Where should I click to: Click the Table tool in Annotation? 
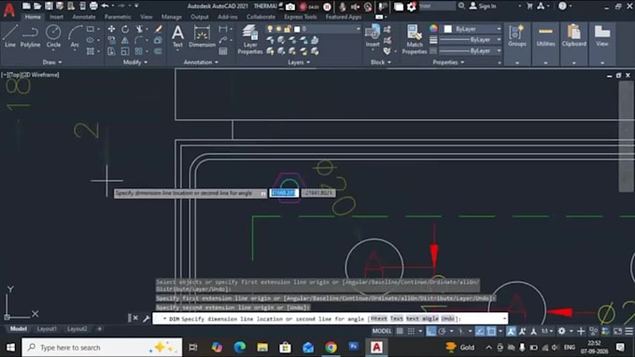223,51
